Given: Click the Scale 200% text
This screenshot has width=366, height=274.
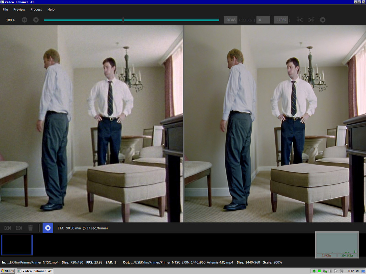Looking at the screenshot, I should (272, 262).
